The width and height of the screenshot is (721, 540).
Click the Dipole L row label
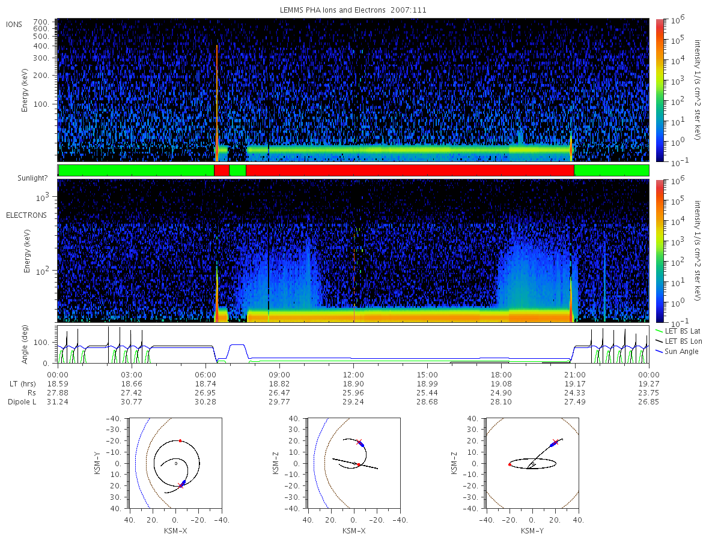[22, 401]
